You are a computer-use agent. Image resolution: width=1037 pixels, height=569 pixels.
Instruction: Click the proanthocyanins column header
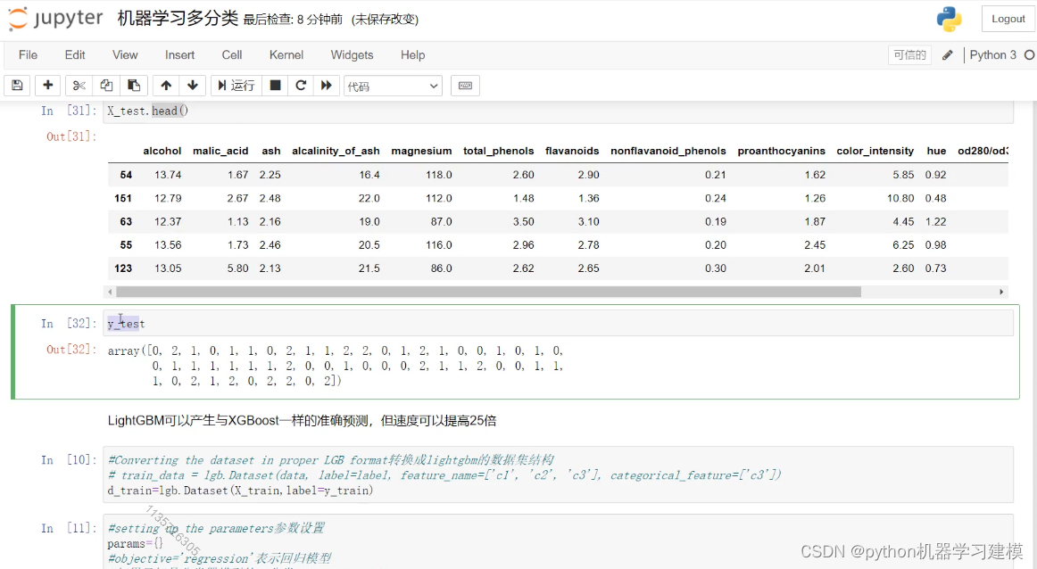tap(781, 151)
